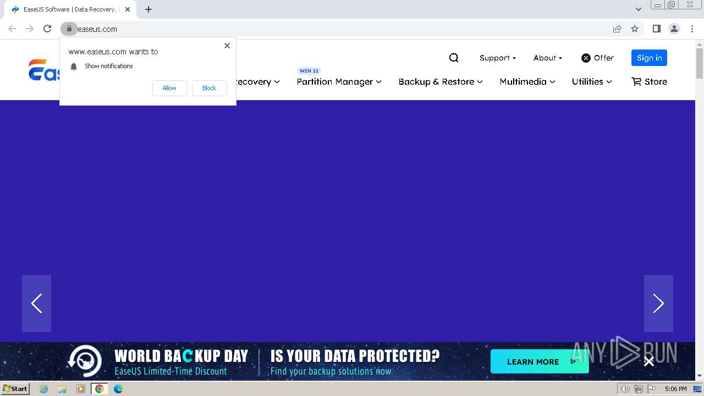Click the browser forward arrow
Viewport: 704px width, 396px height.
click(30, 29)
